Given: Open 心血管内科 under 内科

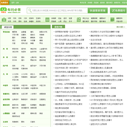Looking at the screenshot, I should click(x=43, y=49).
